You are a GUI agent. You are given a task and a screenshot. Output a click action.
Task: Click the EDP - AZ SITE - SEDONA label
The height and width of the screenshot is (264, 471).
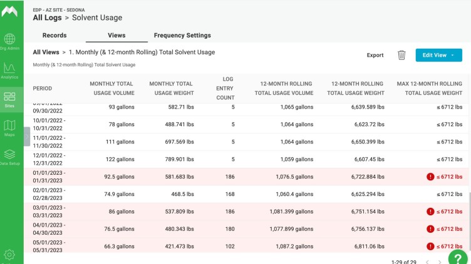coord(59,10)
